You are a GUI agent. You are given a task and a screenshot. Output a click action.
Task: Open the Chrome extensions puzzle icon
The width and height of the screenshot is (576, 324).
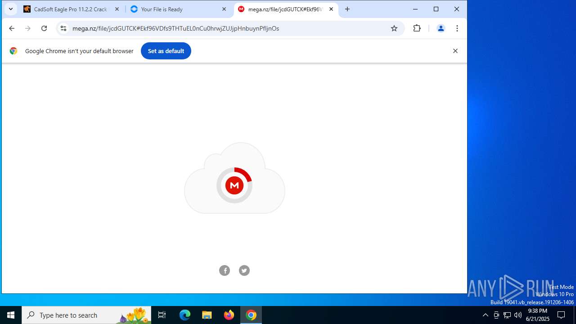coord(417,28)
